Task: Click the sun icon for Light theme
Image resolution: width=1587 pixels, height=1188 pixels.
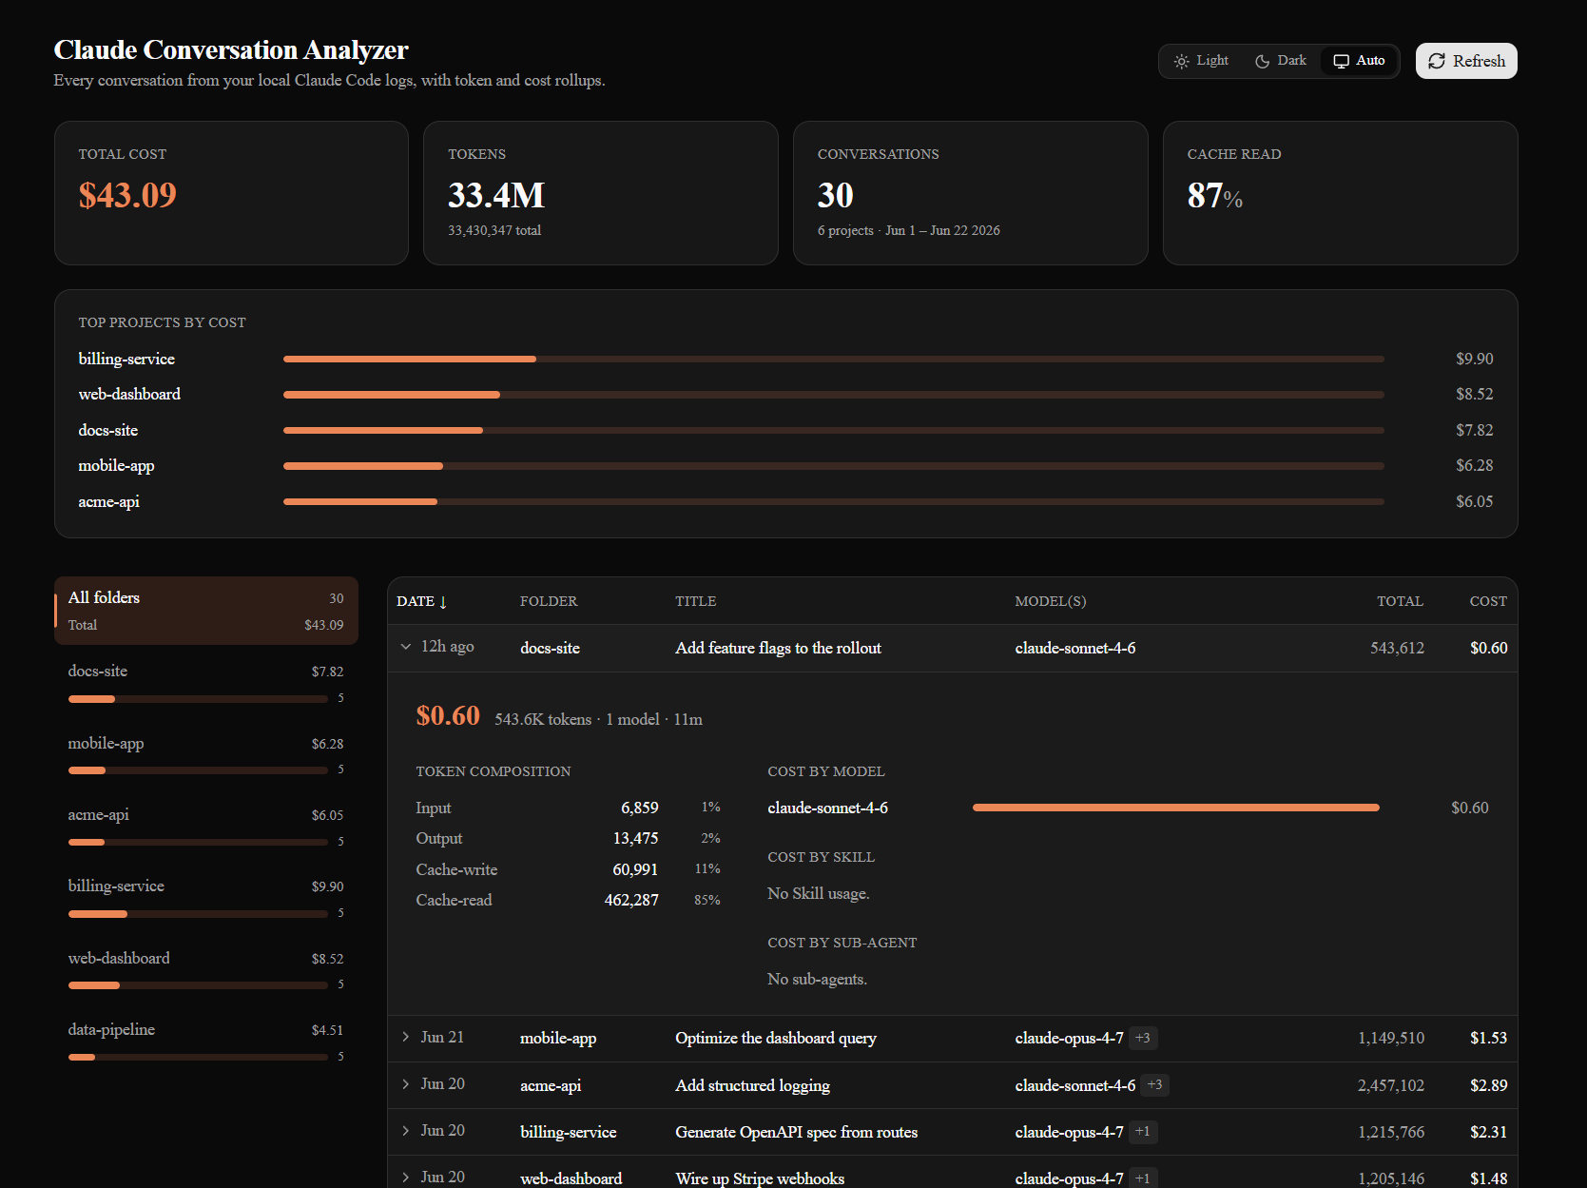Action: pos(1181,61)
